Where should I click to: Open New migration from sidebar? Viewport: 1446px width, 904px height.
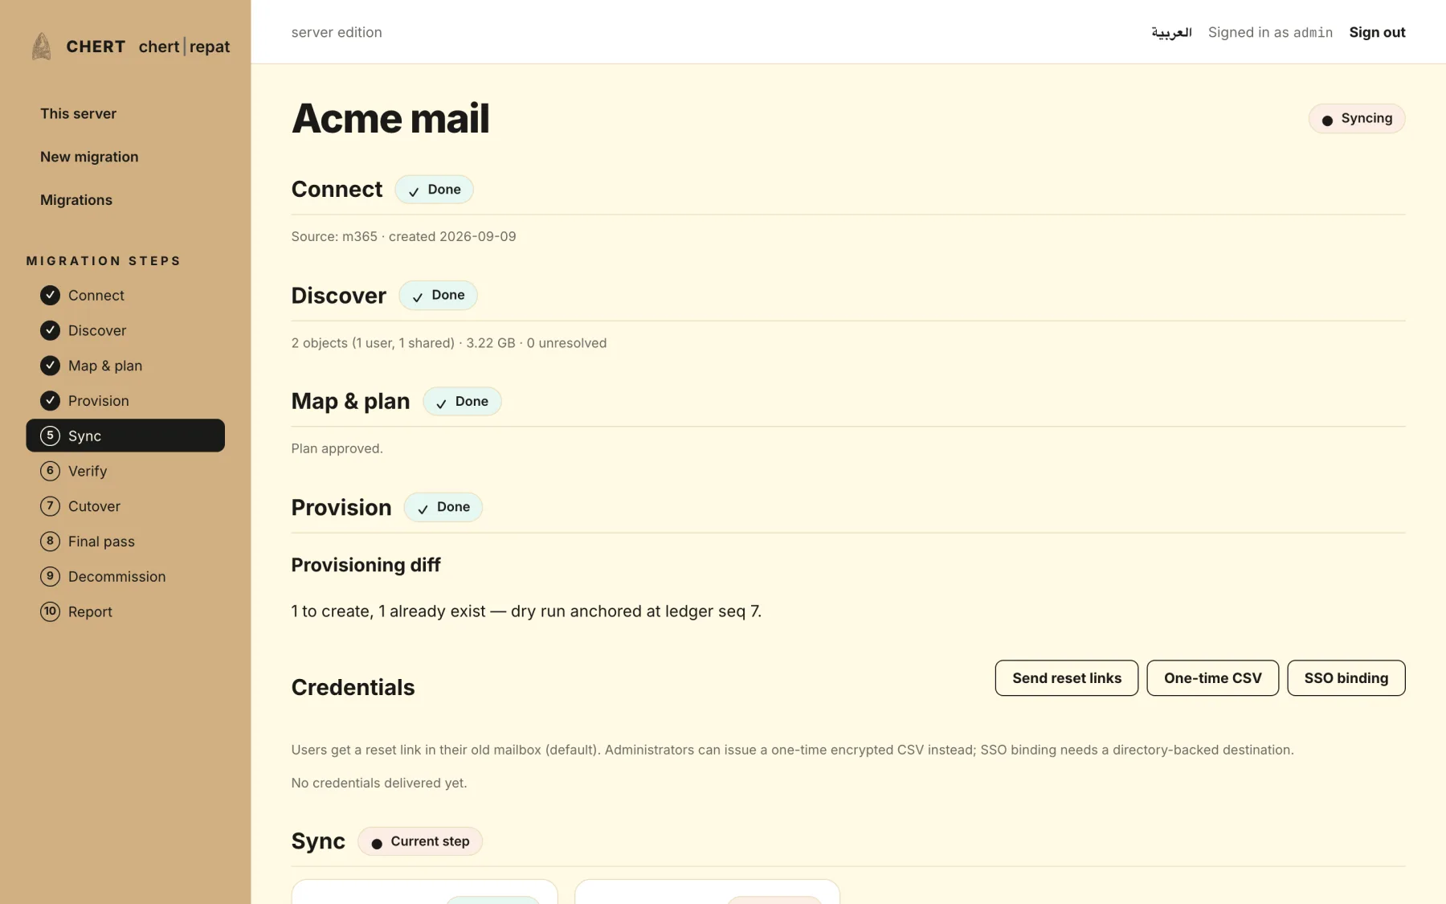click(x=89, y=157)
